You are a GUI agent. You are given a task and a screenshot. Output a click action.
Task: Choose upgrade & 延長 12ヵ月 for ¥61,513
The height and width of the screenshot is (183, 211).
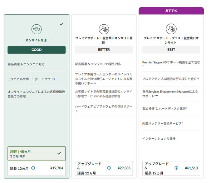[x=171, y=168]
